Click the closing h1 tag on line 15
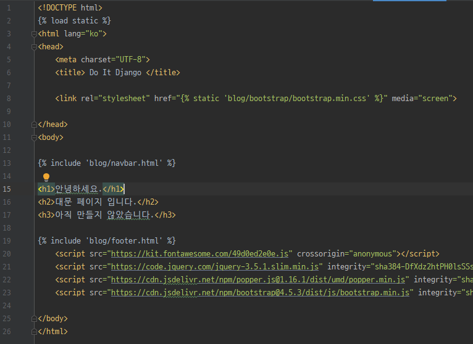The image size is (473, 344). 113,189
